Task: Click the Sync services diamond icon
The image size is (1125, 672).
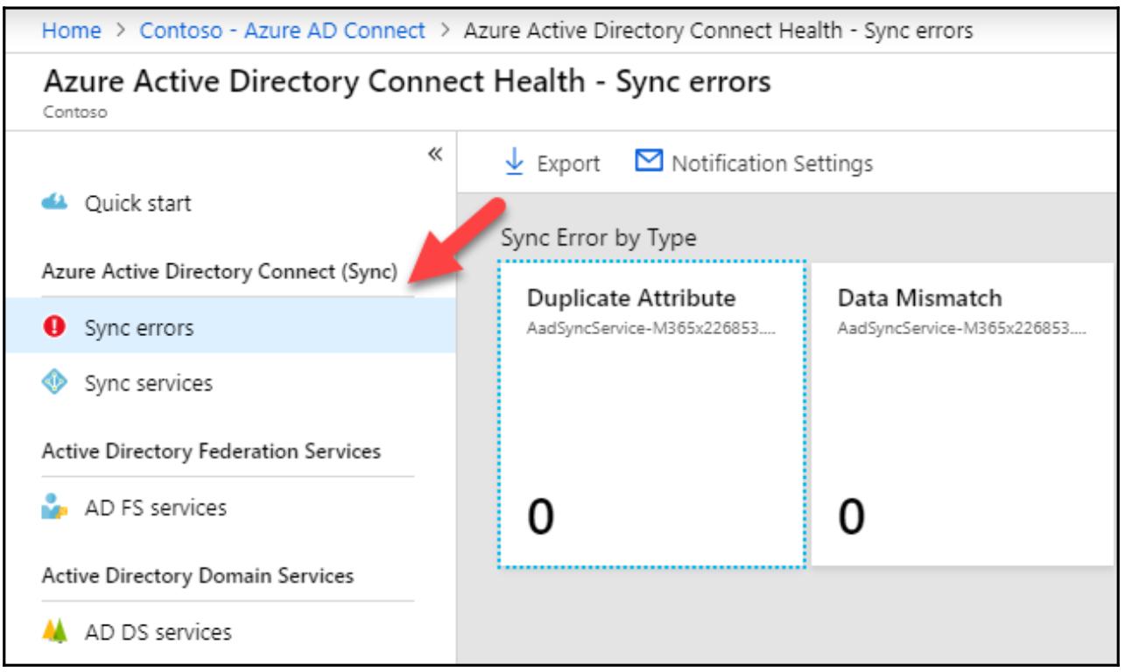Action: tap(54, 383)
